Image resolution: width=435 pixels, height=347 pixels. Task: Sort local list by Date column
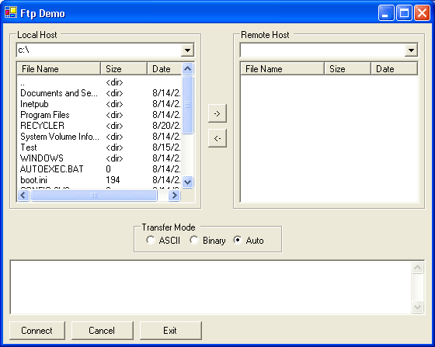(164, 69)
